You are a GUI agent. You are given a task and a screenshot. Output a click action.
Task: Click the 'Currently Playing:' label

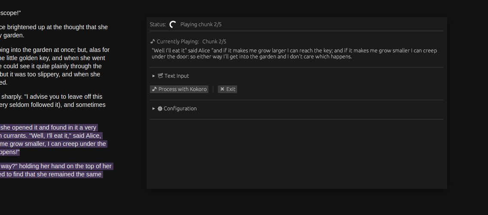point(177,42)
